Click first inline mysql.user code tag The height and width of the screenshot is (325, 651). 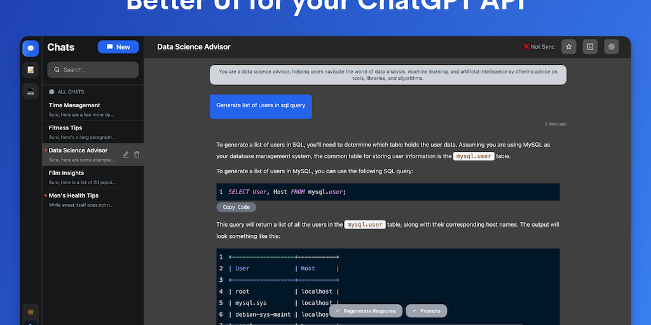click(x=474, y=156)
